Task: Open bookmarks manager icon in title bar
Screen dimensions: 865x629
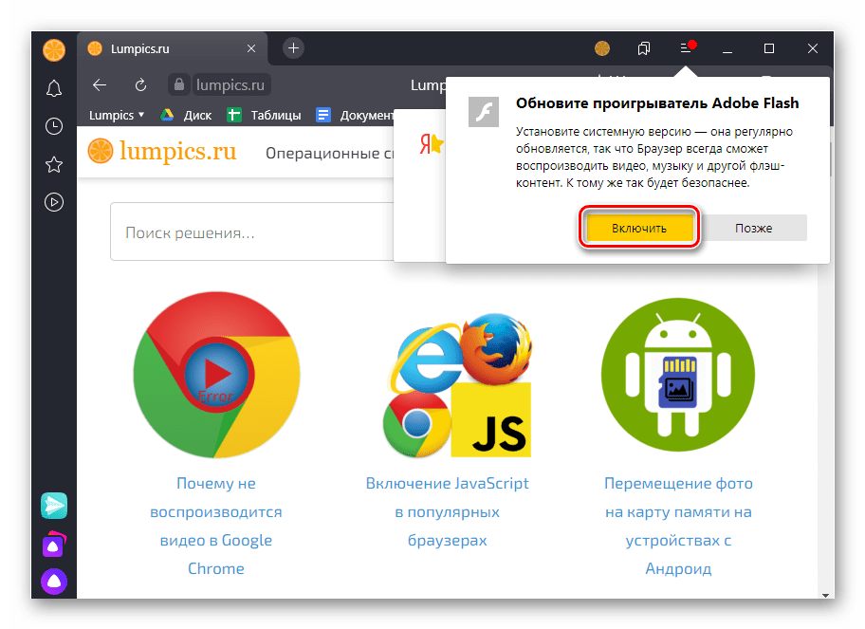Action: tap(644, 48)
